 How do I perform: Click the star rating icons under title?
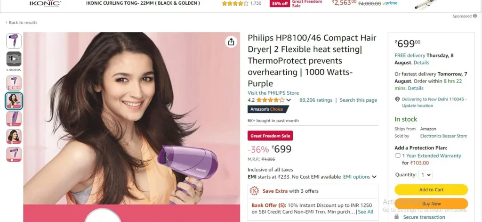[x=271, y=100]
